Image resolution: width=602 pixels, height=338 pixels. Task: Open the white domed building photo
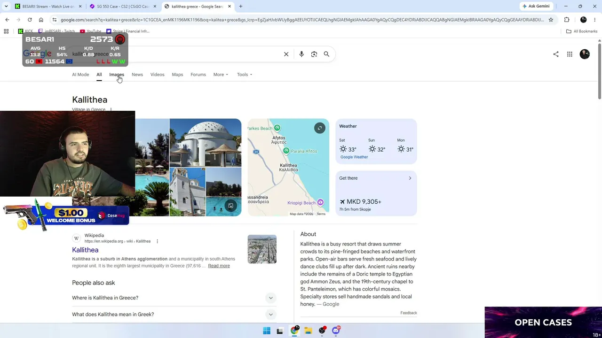(x=206, y=143)
